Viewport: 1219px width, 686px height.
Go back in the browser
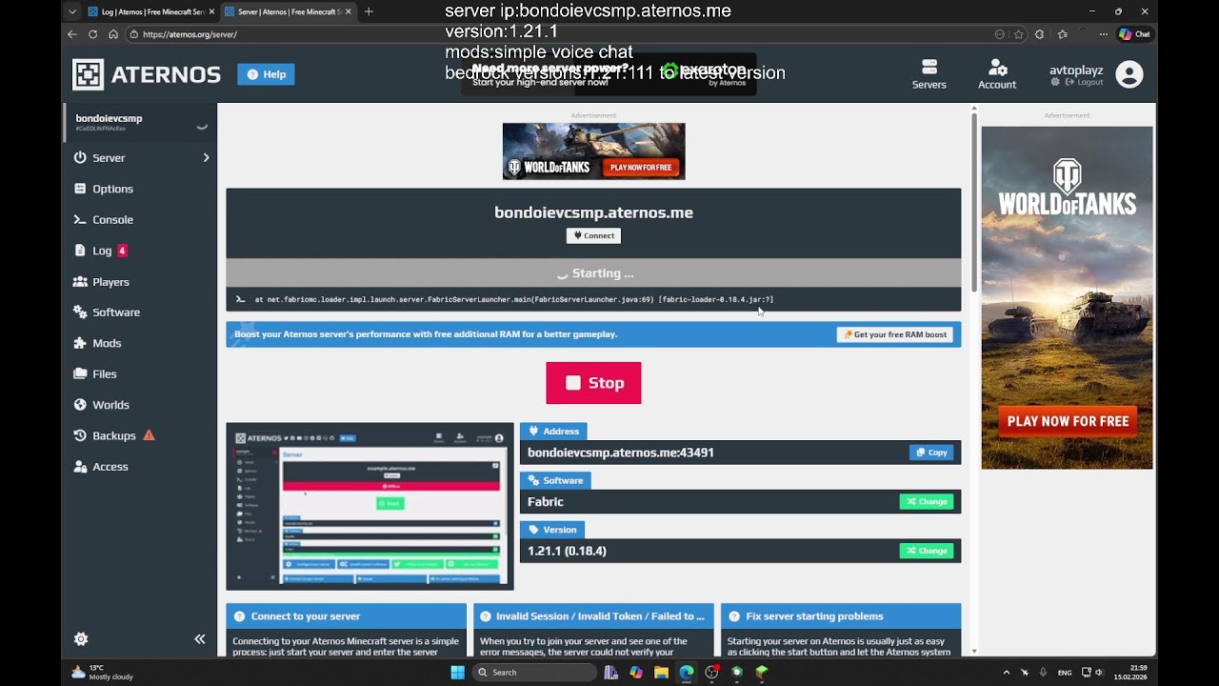click(x=72, y=34)
